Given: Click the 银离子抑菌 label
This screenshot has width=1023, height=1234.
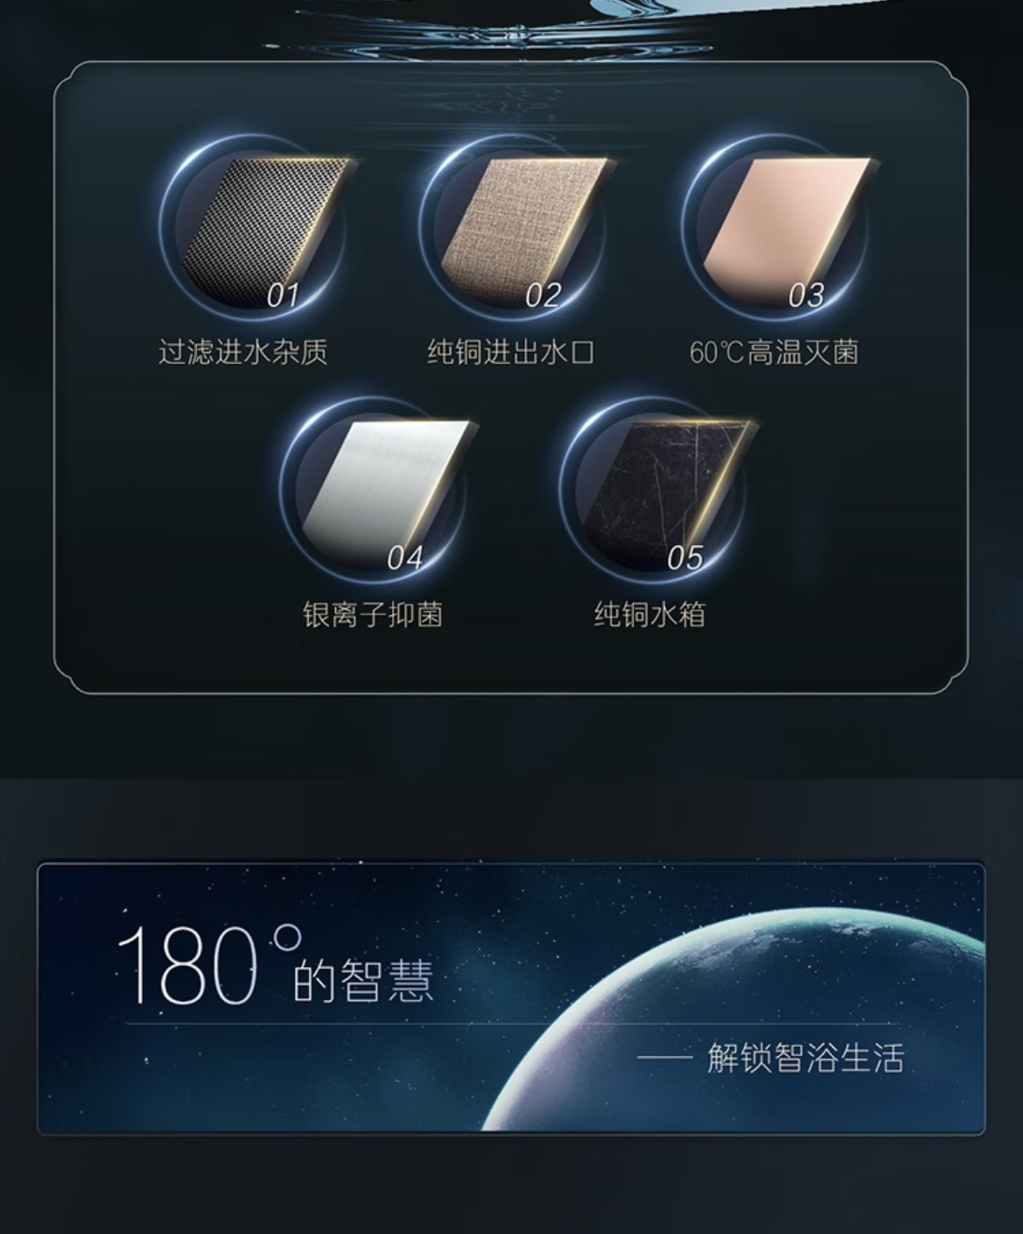Looking at the screenshot, I should point(373,613).
